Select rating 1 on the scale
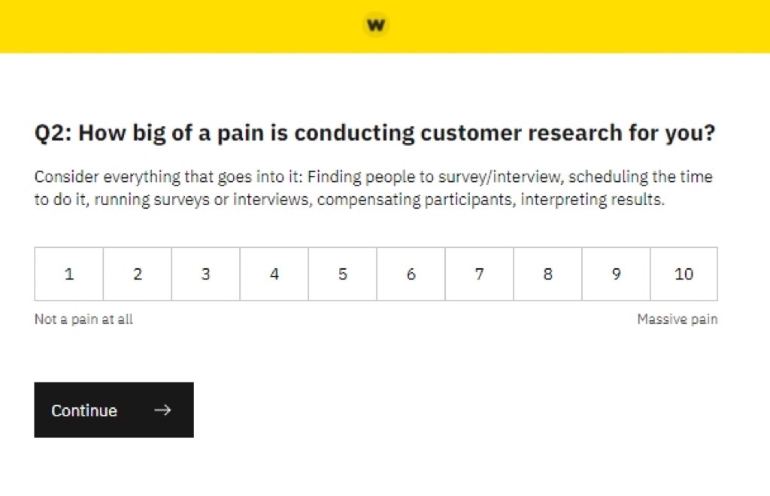 [x=69, y=274]
